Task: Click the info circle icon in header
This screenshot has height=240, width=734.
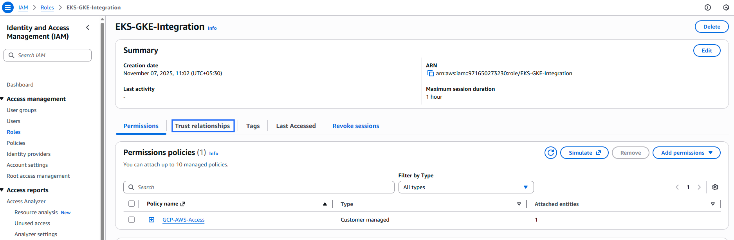Action: 707,7
